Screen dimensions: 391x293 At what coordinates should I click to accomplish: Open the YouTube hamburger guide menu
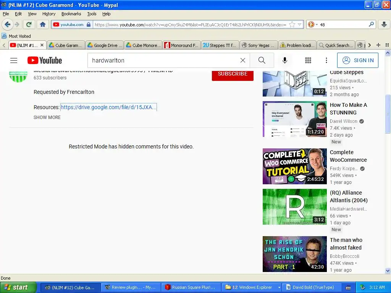click(x=14, y=60)
